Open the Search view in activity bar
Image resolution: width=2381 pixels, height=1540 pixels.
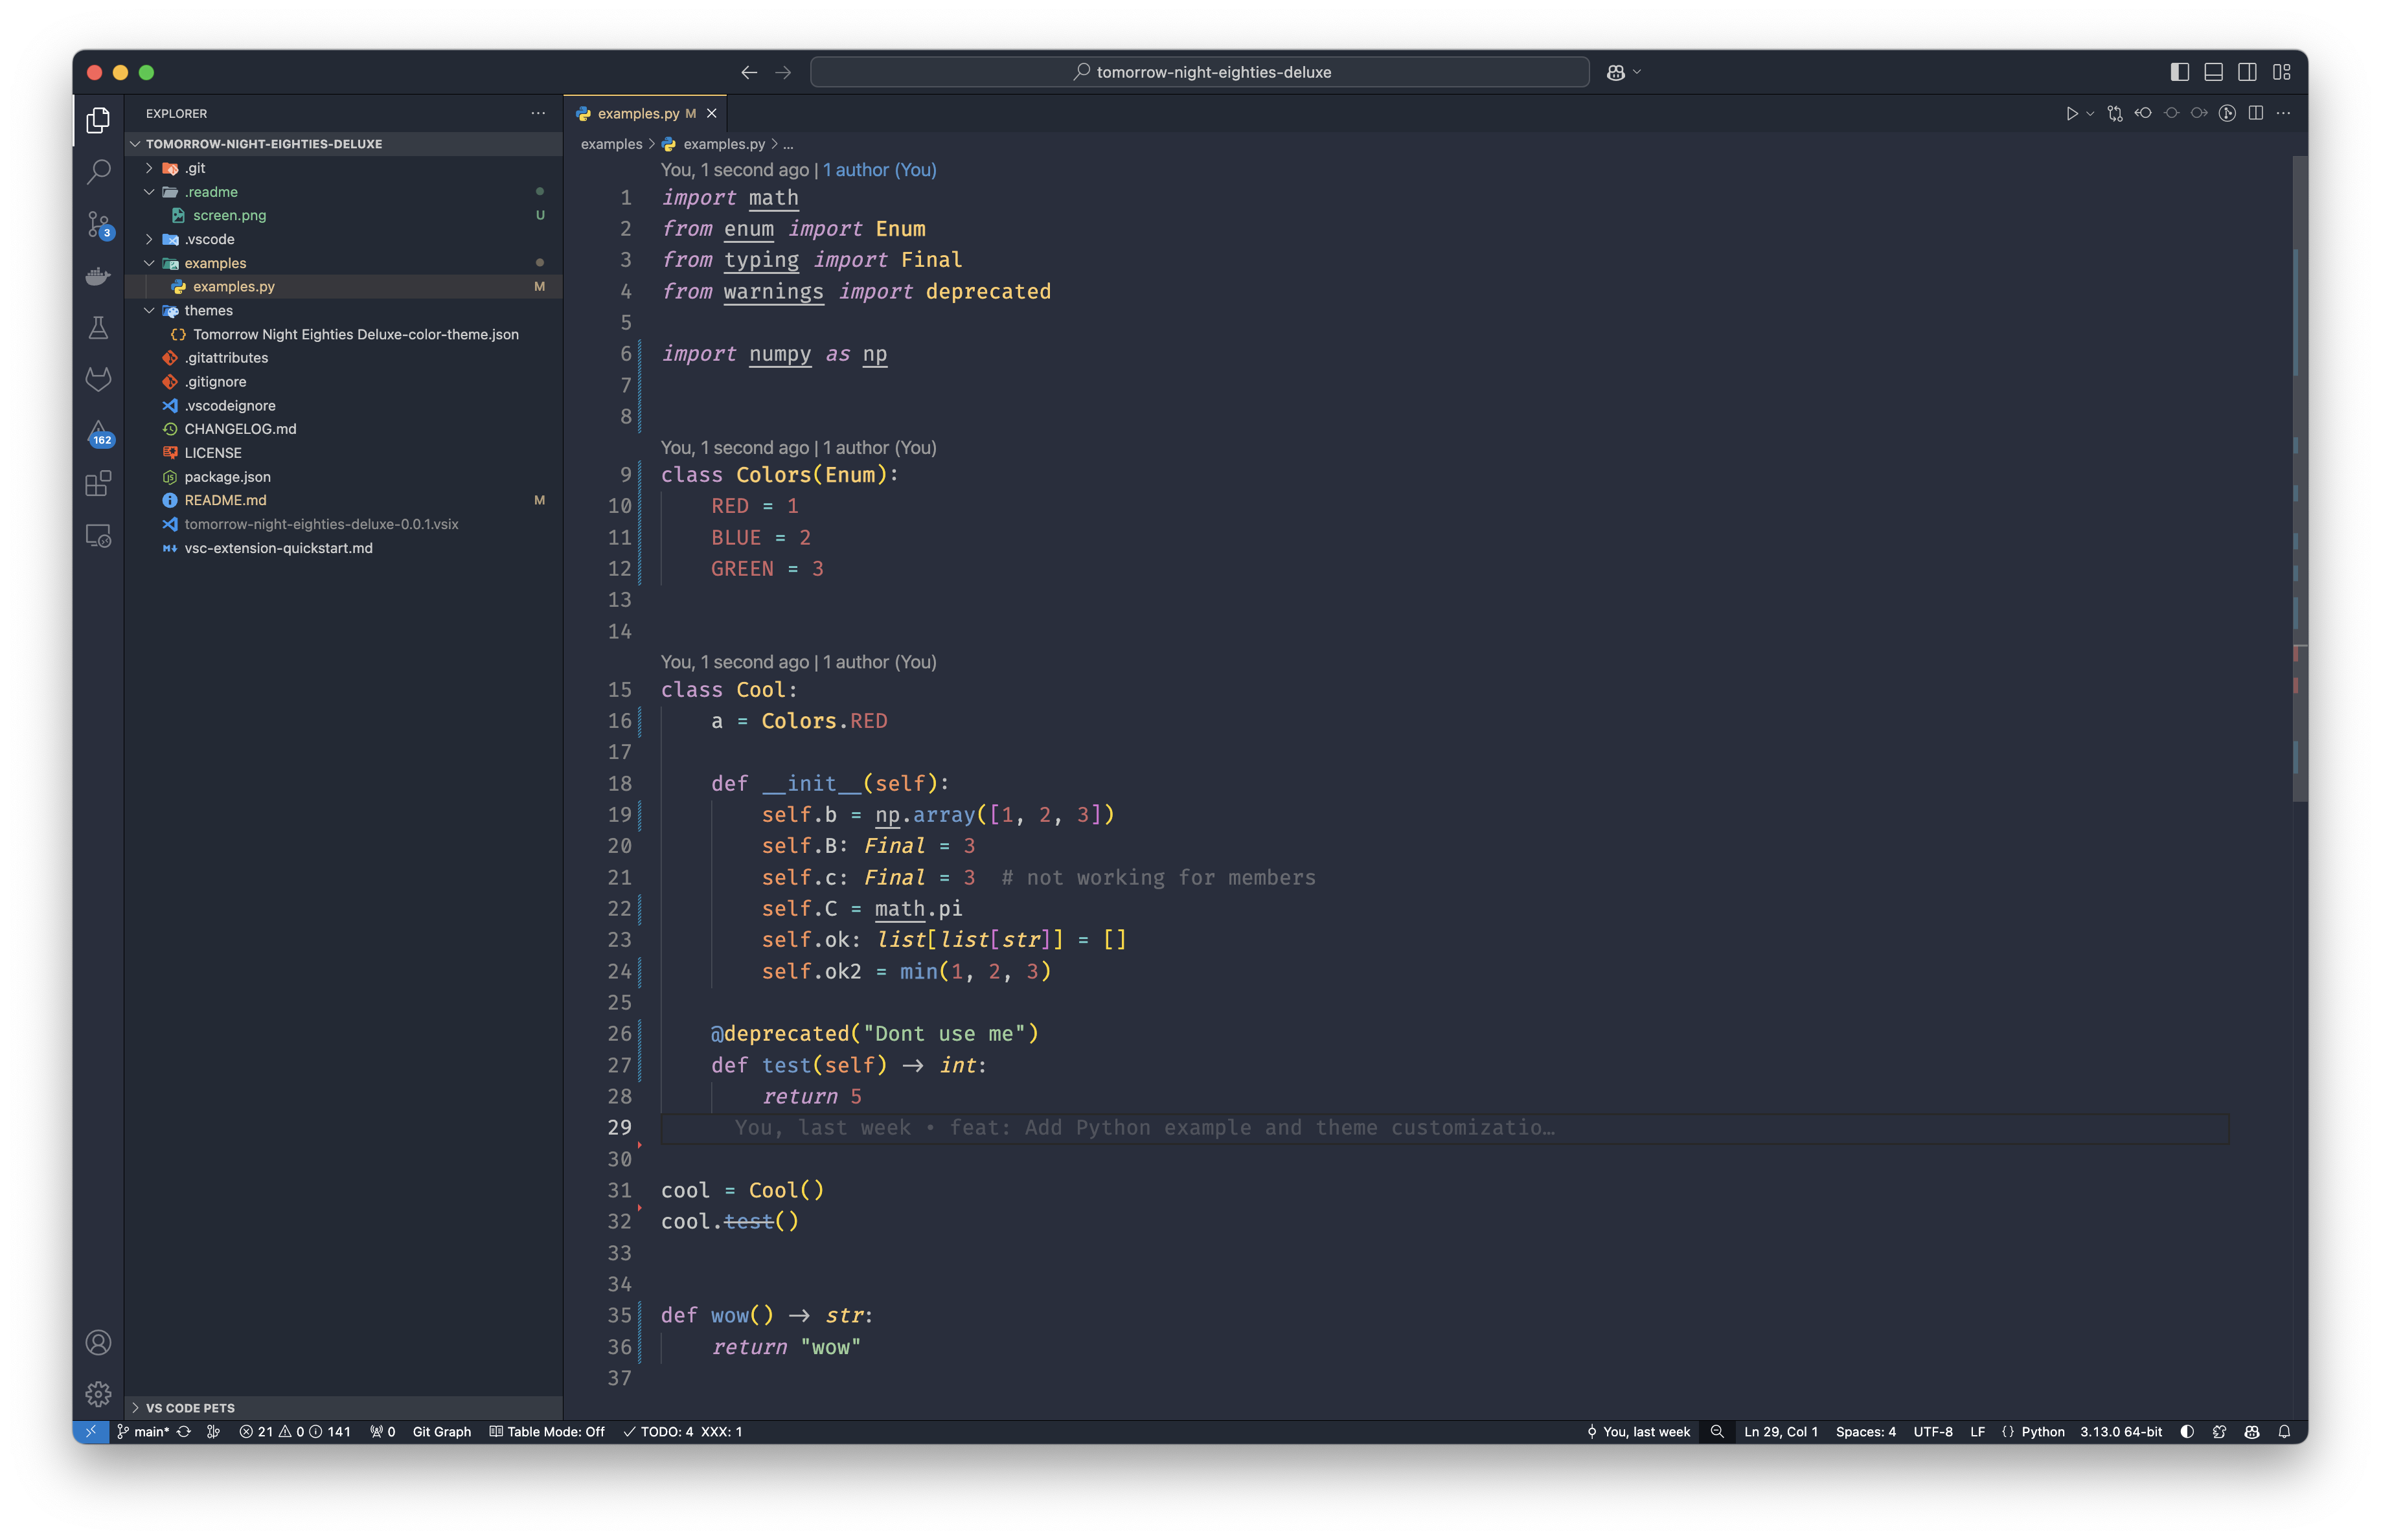(x=98, y=172)
